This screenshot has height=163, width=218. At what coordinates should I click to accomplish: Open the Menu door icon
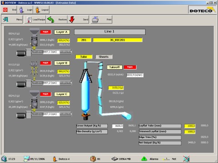6,19
